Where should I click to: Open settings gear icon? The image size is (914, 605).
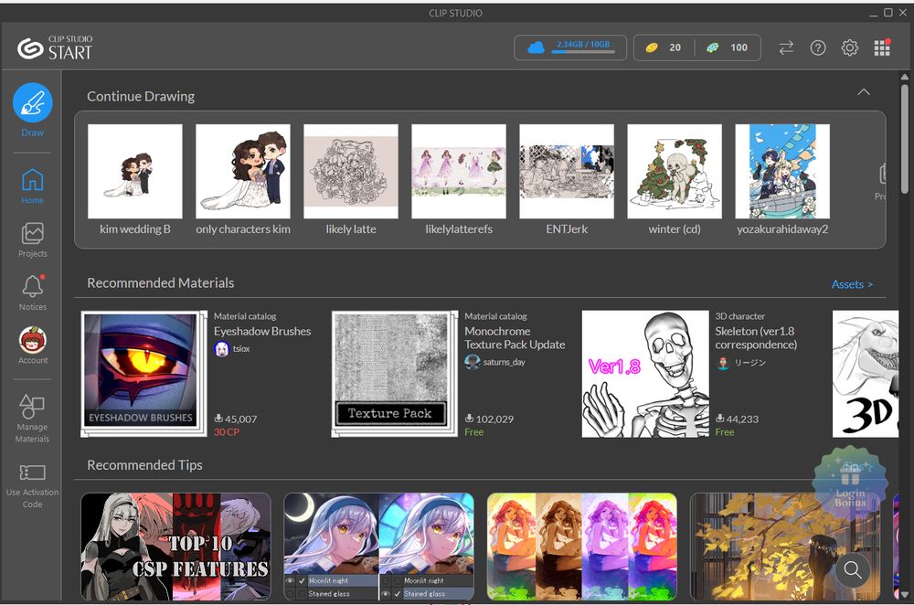pos(850,48)
